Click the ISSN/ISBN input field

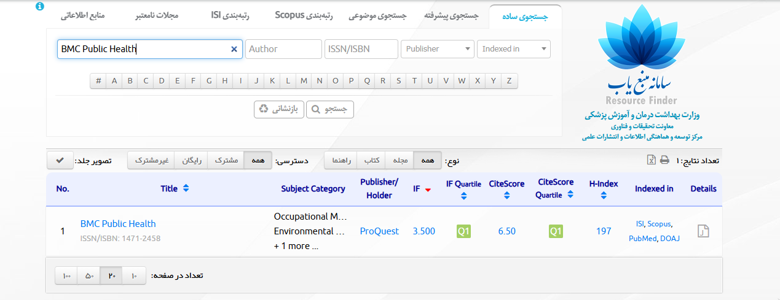click(x=361, y=49)
